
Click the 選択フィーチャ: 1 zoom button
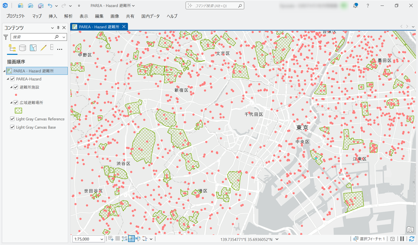[356, 239]
